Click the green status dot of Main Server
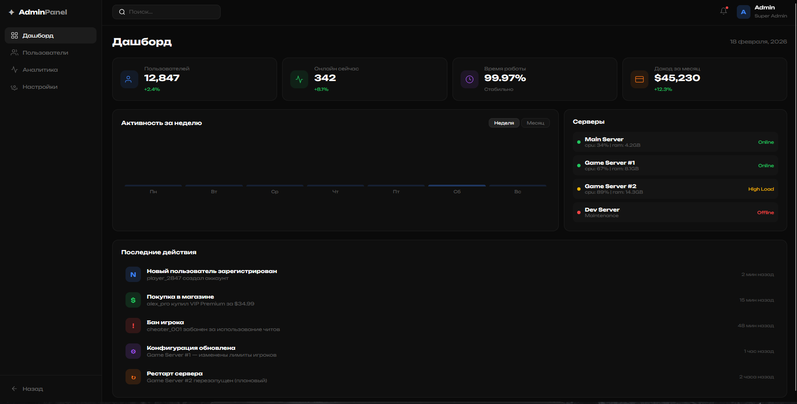 point(579,142)
